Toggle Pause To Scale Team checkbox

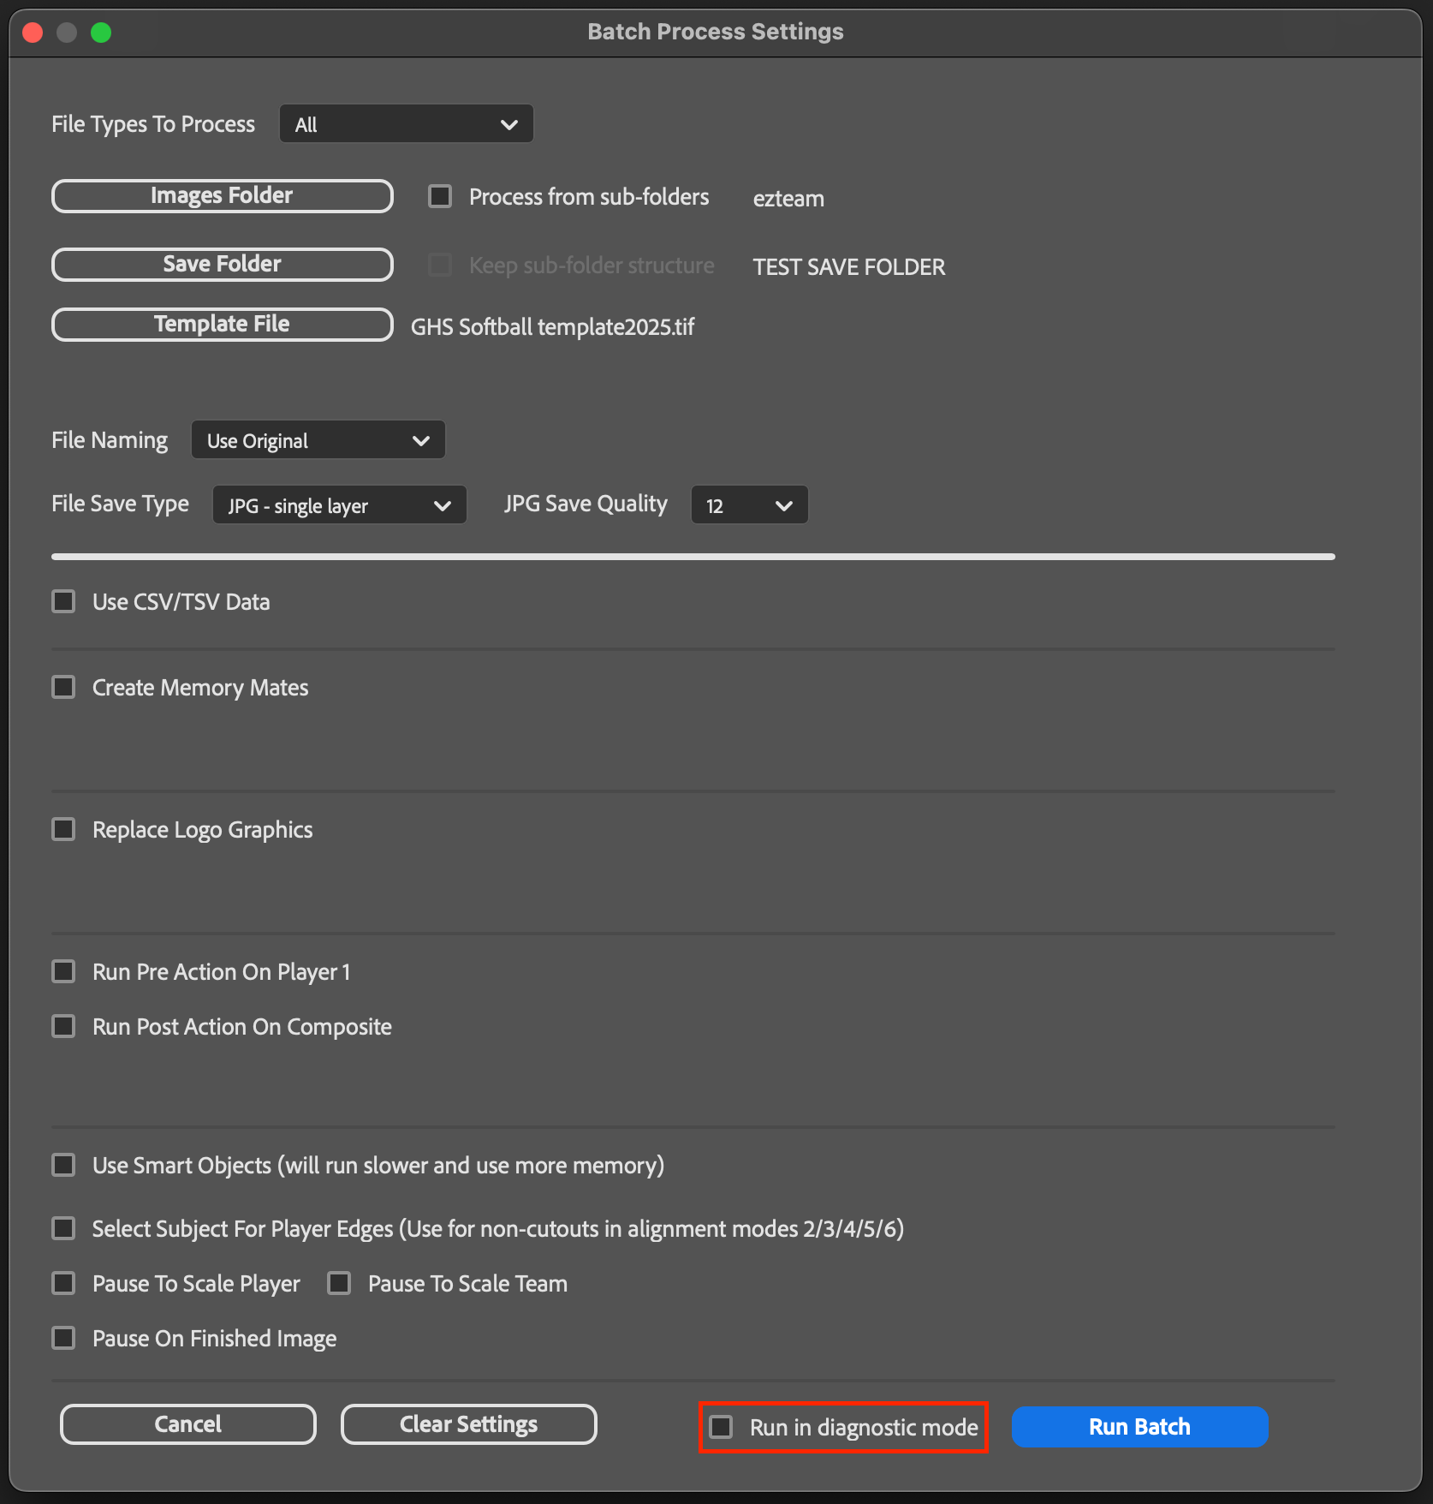(x=340, y=1284)
